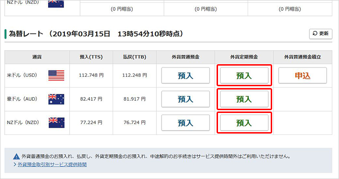339x179 pixels.
Task: Click USD 外貨普通預金 預入 button
Action: (186, 75)
